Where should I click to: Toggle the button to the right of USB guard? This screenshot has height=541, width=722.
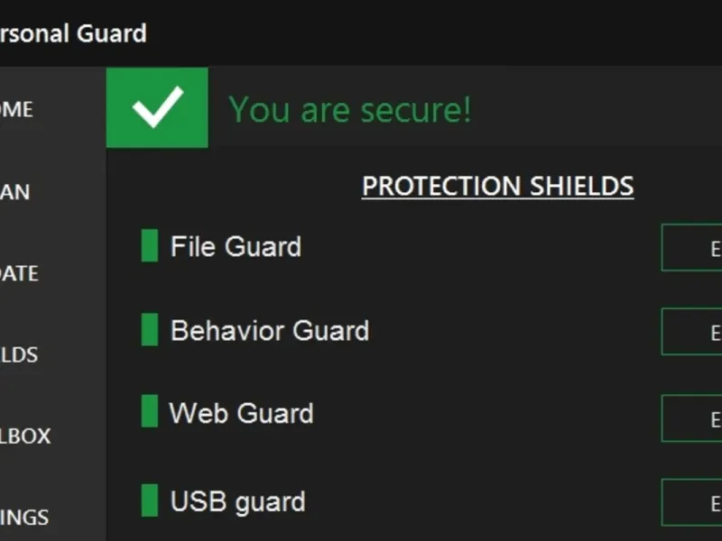tap(693, 502)
